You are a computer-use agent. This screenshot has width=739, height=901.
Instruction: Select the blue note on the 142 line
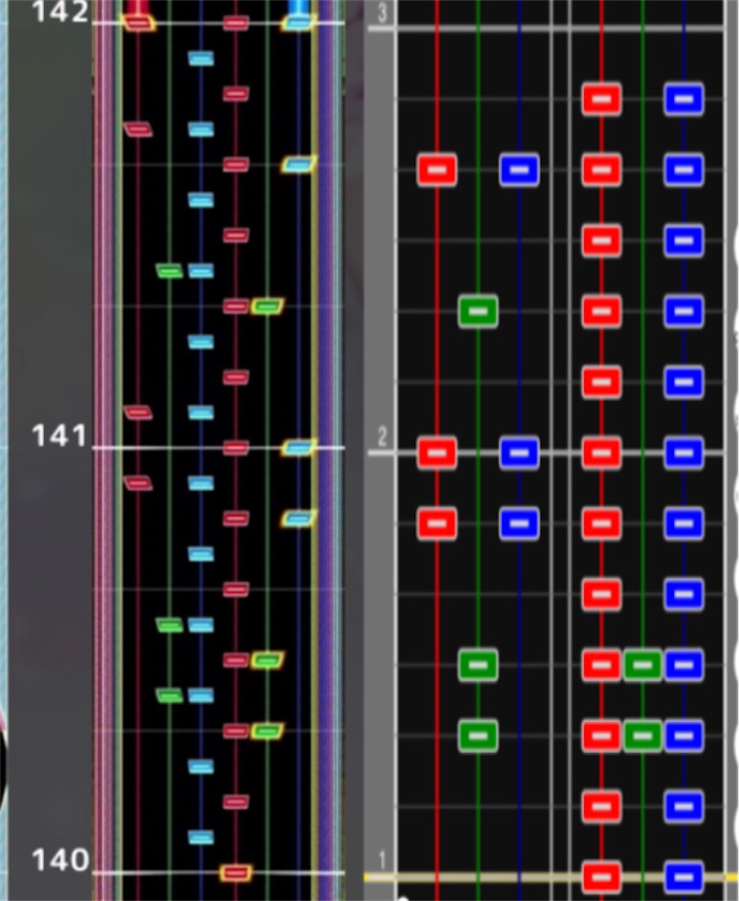point(298,23)
